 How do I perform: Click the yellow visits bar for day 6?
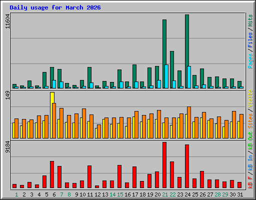[x=52, y=115]
